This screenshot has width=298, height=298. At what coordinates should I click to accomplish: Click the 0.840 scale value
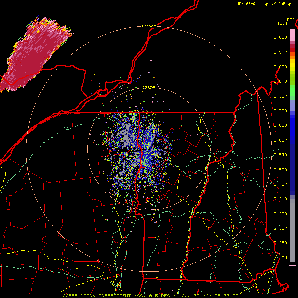(x=280, y=81)
